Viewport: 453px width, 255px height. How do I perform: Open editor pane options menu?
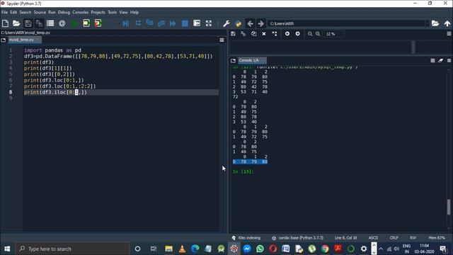point(222,40)
